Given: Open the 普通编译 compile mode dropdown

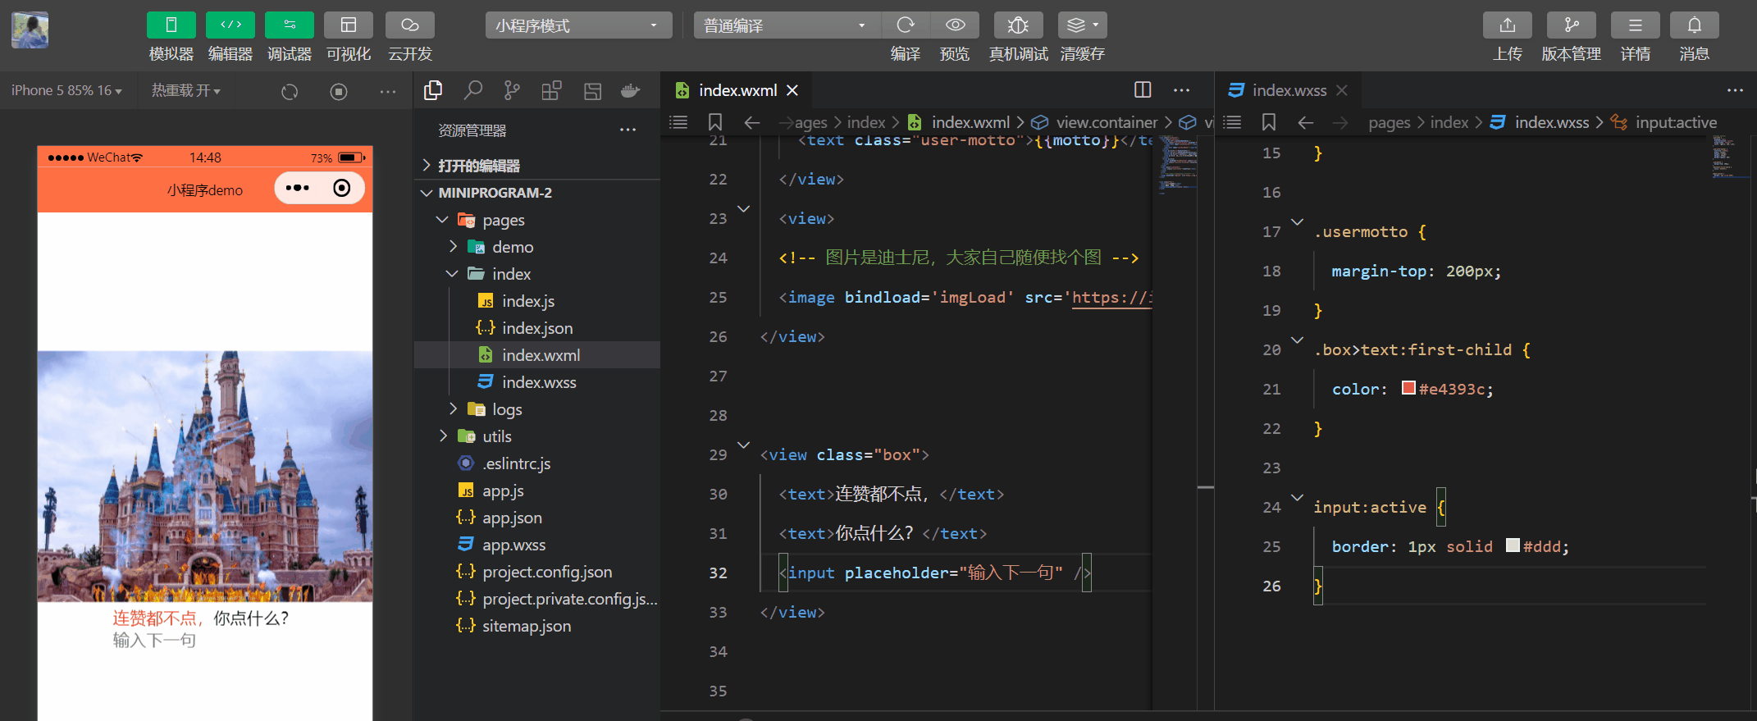Looking at the screenshot, I should pyautogui.click(x=787, y=25).
